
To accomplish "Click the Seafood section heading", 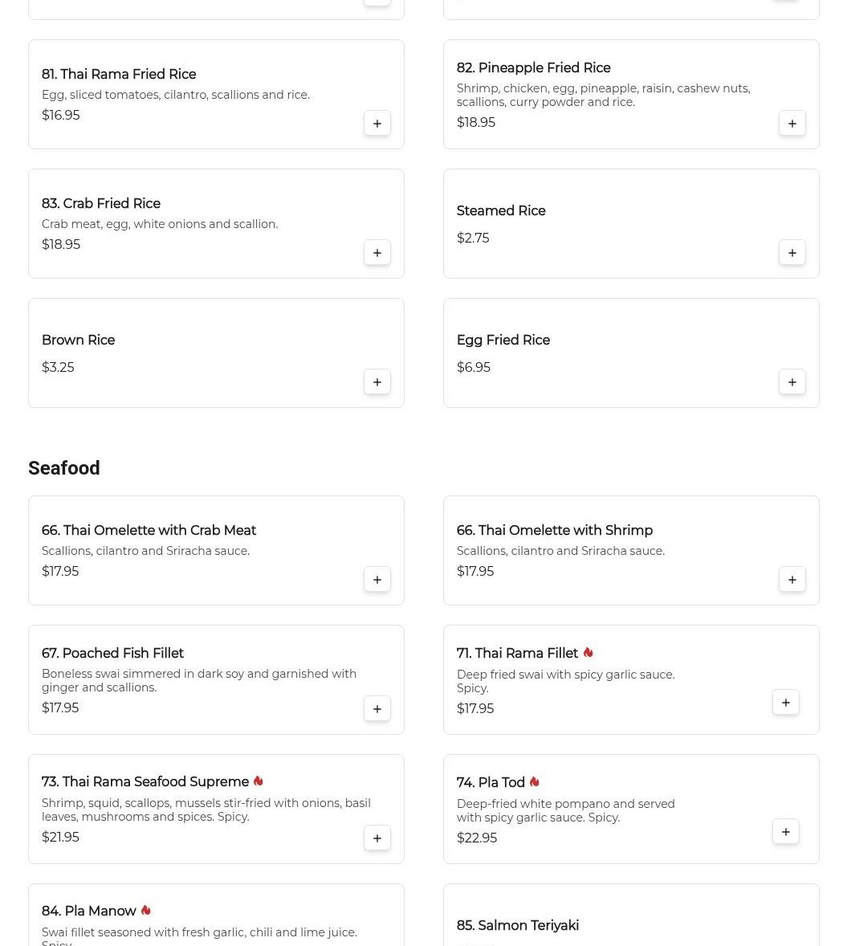I will click(64, 468).
